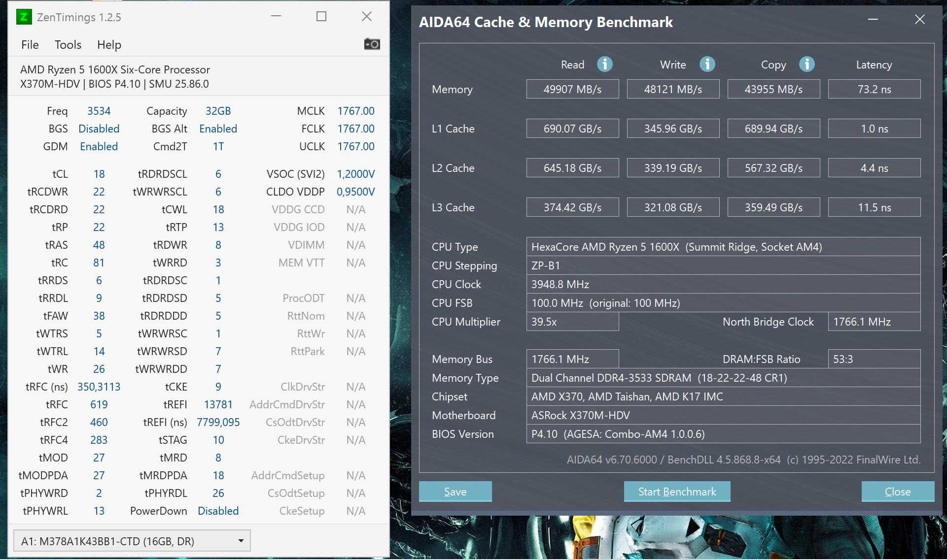This screenshot has width=947, height=559.
Task: Click the Copy info icon
Action: (807, 64)
